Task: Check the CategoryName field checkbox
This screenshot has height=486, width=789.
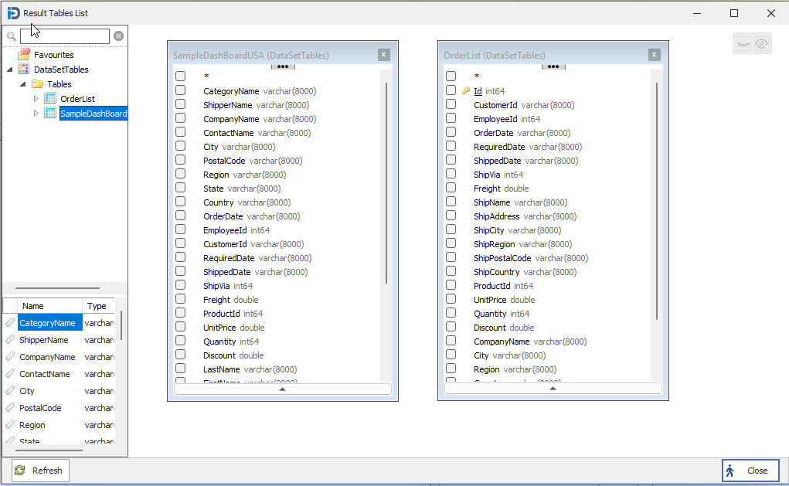Action: 180,90
